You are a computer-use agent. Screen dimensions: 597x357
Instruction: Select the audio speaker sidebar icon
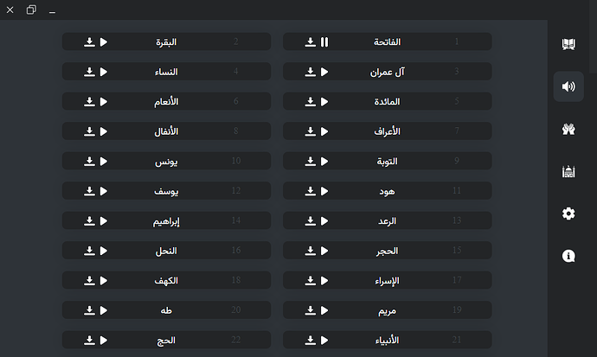pos(568,86)
